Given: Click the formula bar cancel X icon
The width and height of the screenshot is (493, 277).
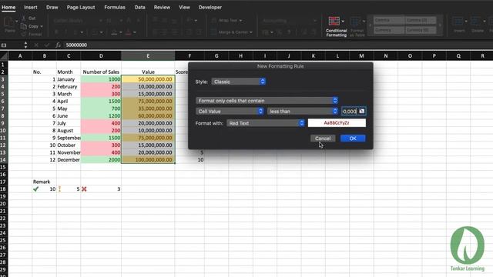Looking at the screenshot, I should [x=36, y=45].
